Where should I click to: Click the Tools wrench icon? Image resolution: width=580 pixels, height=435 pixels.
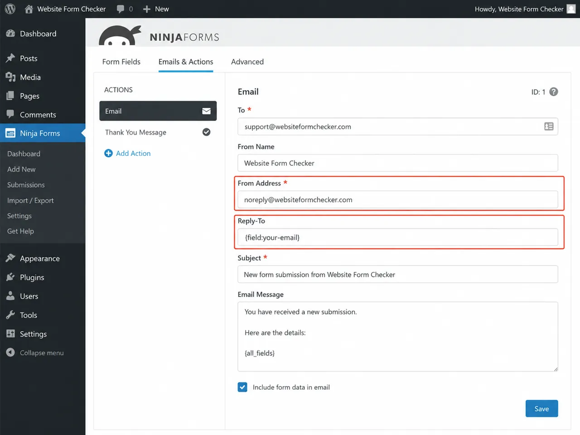tap(10, 315)
